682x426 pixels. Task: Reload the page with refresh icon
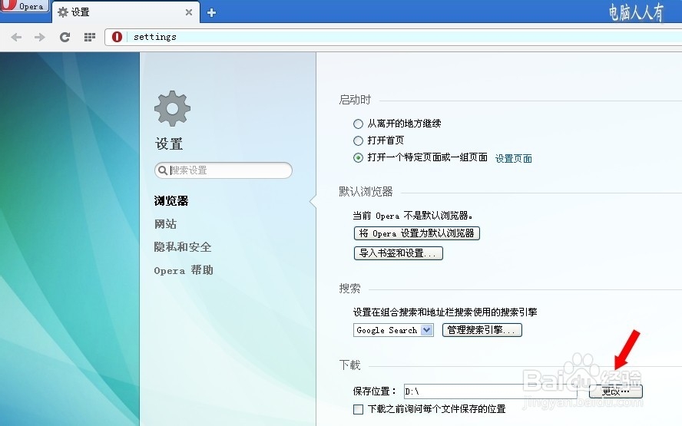click(x=65, y=38)
